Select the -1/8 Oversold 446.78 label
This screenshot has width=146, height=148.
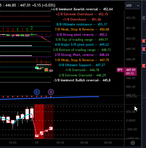tap(82, 70)
